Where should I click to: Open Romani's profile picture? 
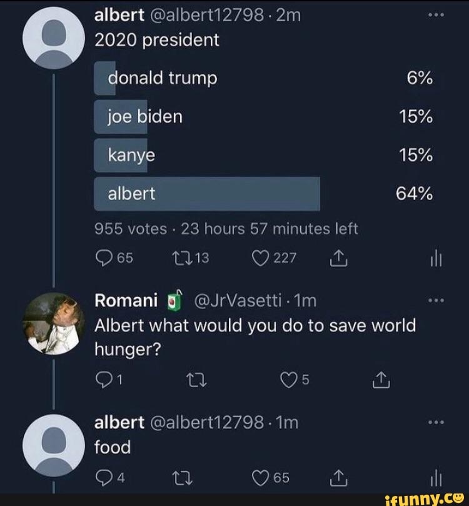[53, 325]
